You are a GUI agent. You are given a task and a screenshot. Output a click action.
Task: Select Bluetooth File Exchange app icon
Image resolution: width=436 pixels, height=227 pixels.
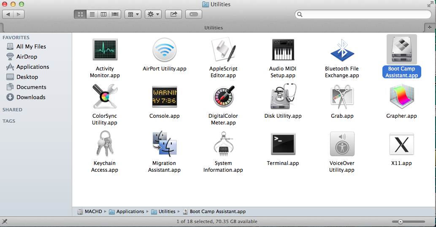click(342, 50)
